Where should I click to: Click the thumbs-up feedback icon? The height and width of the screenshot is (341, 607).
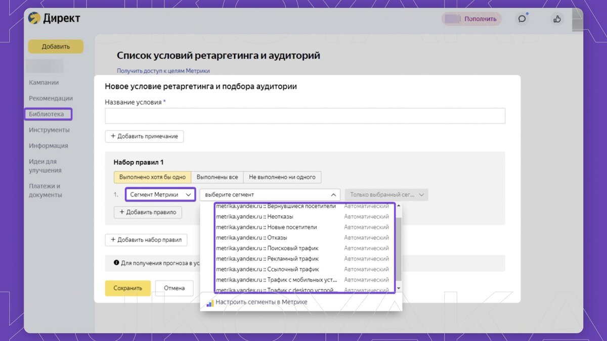[557, 19]
